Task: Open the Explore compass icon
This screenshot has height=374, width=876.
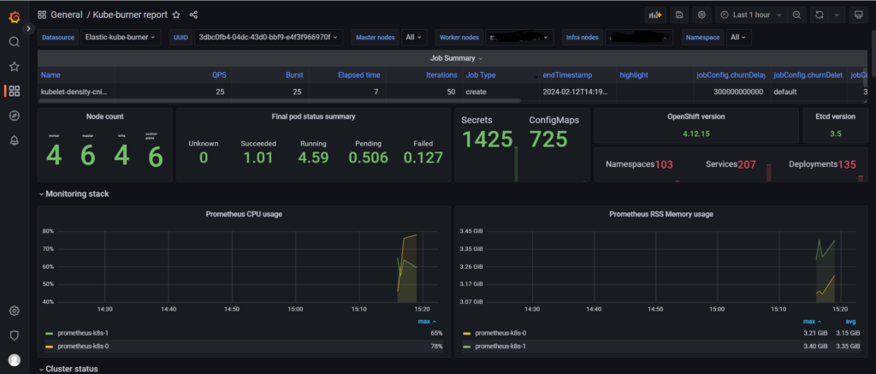Action: pyautogui.click(x=15, y=116)
